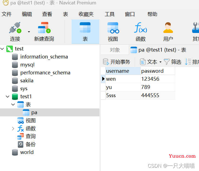The height and width of the screenshot is (171, 199).
Task: Click the sakila database cylinder icon
Action: click(15, 81)
